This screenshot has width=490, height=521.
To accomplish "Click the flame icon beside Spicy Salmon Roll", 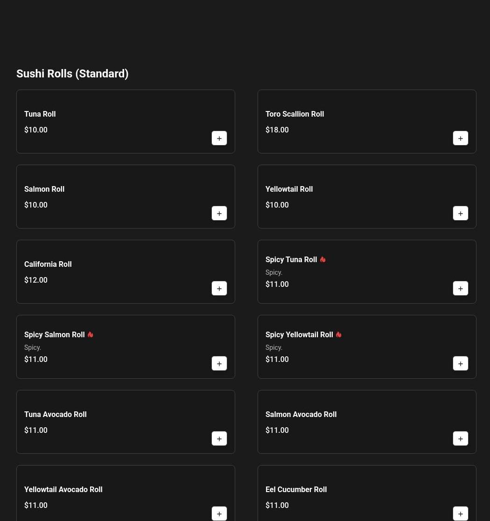I will [x=90, y=334].
